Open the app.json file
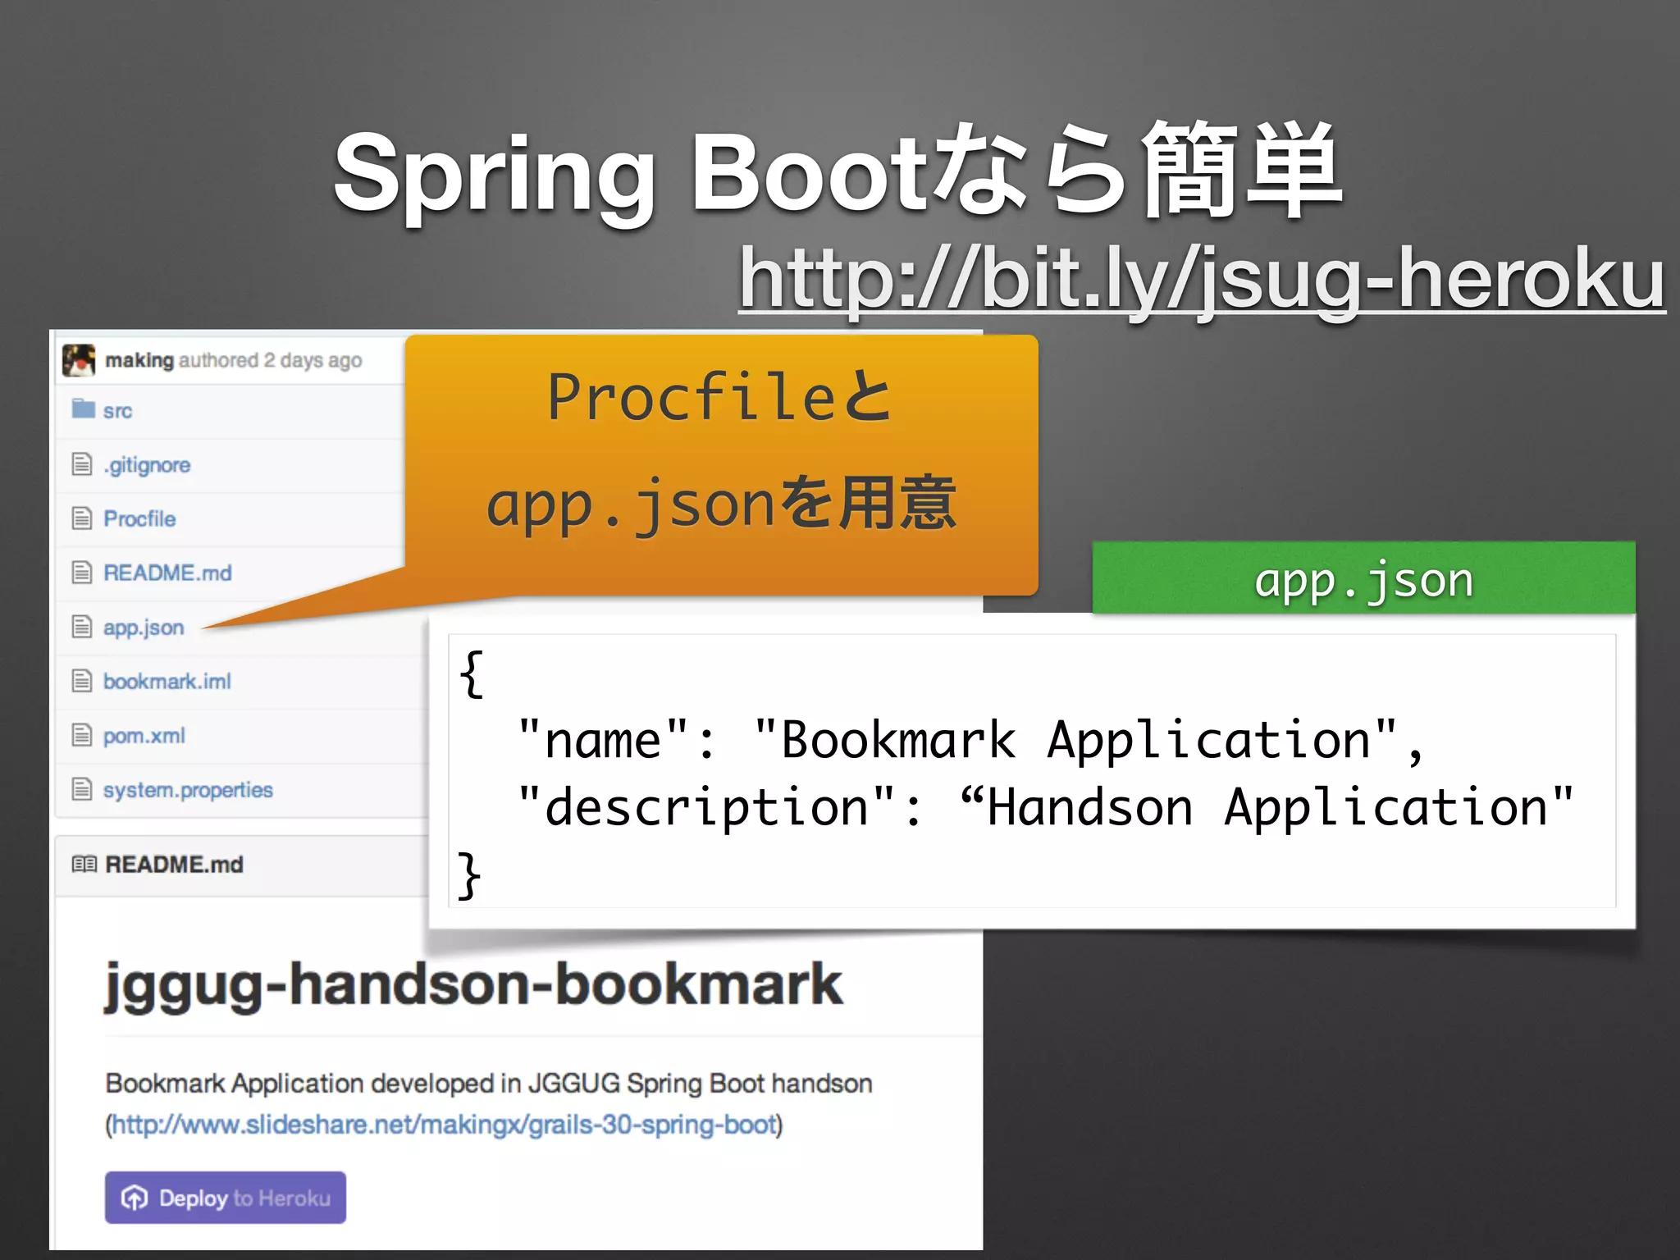Viewport: 1680px width, 1260px height. pos(144,628)
